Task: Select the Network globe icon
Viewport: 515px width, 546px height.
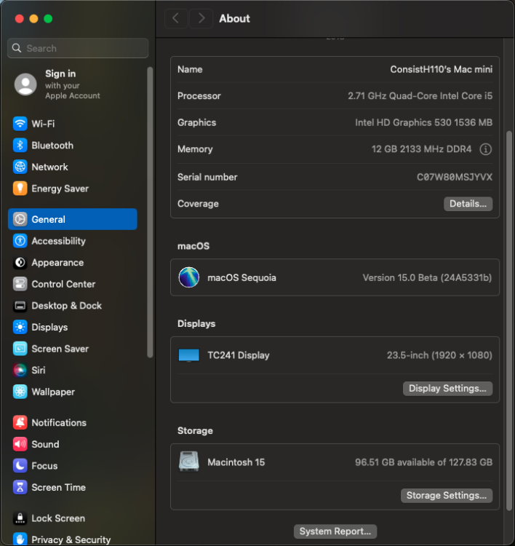Action: click(x=20, y=167)
